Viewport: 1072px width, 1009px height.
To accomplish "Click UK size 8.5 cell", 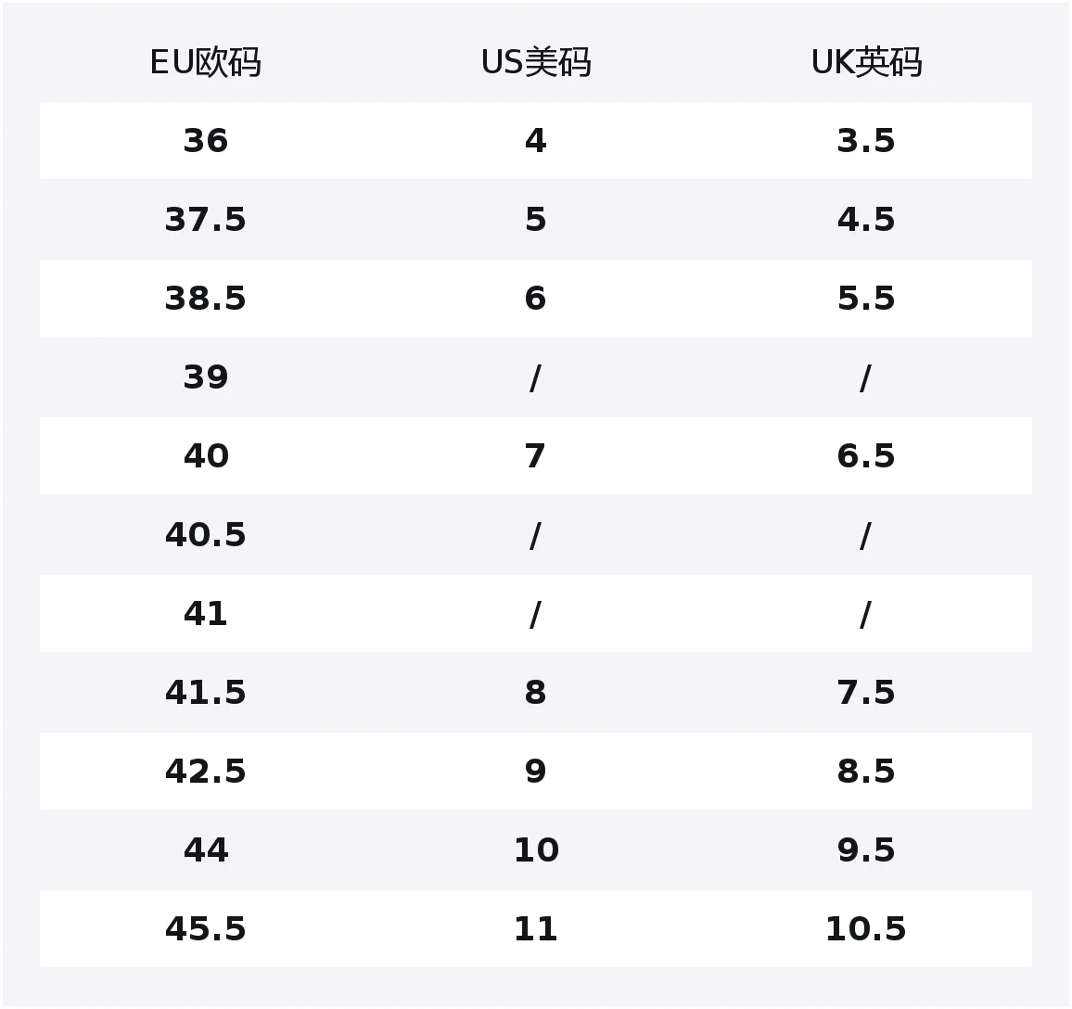I will click(x=866, y=771).
